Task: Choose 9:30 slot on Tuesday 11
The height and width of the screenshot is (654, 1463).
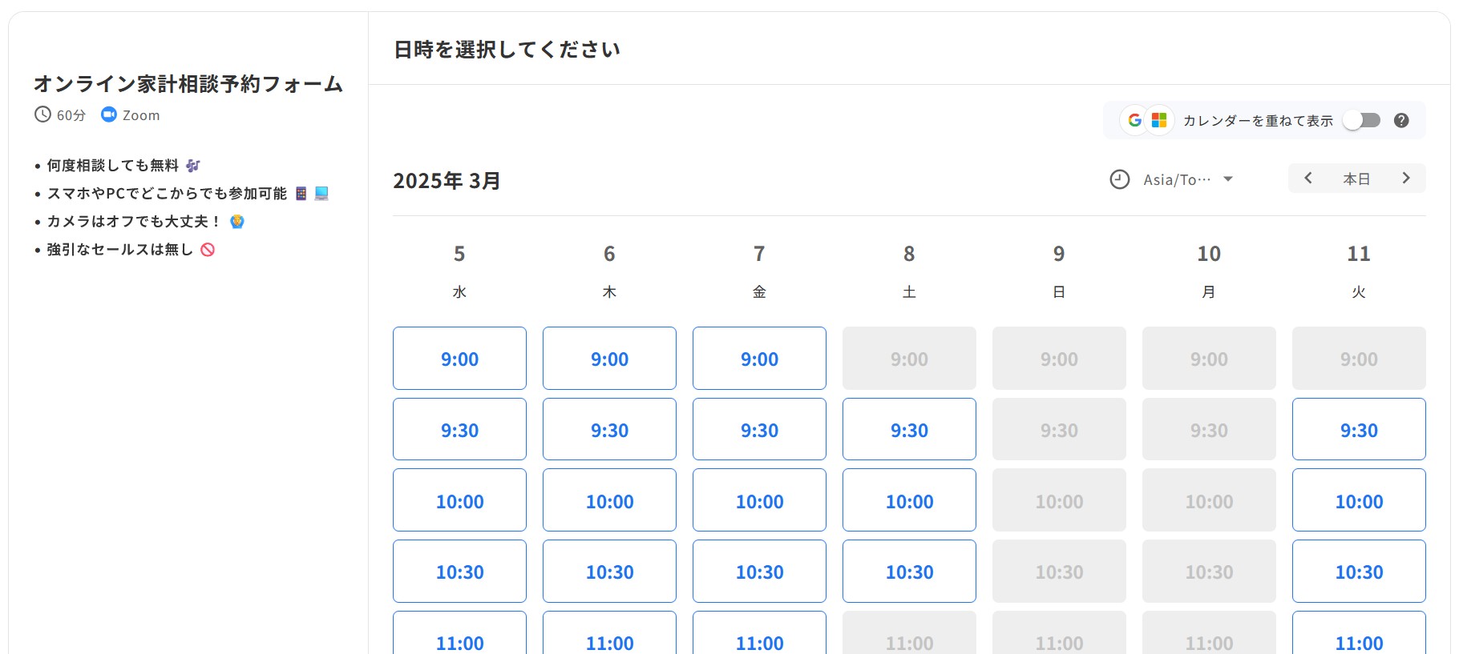Action: 1359,430
